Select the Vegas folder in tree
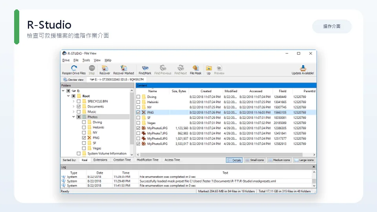 pyautogui.click(x=97, y=148)
